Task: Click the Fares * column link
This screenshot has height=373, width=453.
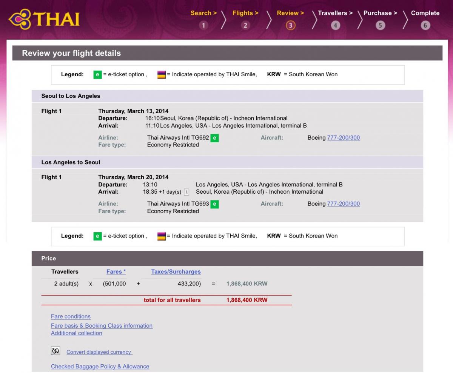Action: coord(116,271)
